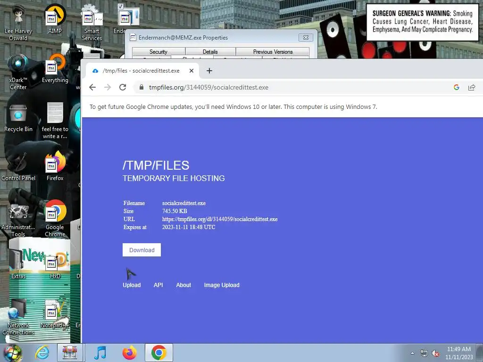Switch to Previous Versions tab in Properties
The width and height of the screenshot is (483, 362).
(273, 52)
